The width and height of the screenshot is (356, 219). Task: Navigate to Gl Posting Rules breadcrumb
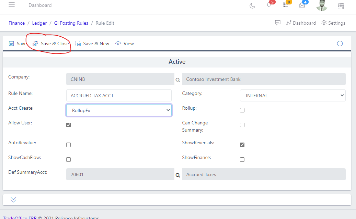click(71, 23)
